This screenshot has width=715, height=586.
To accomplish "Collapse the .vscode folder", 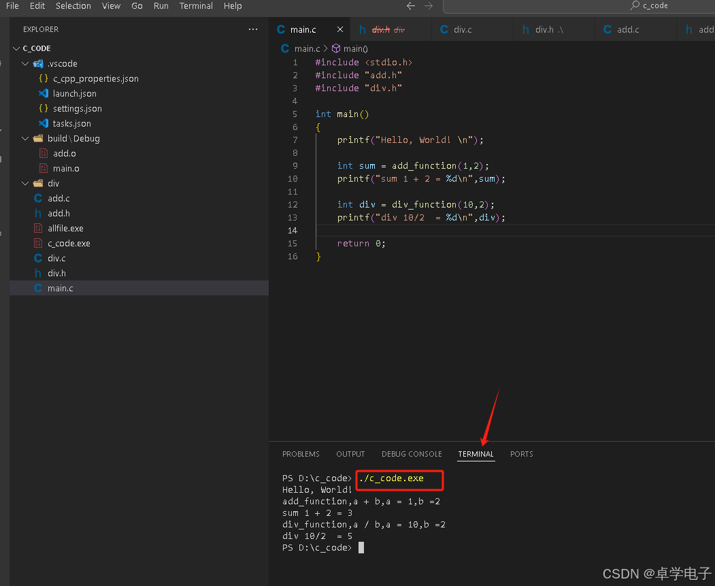I will 26,63.
